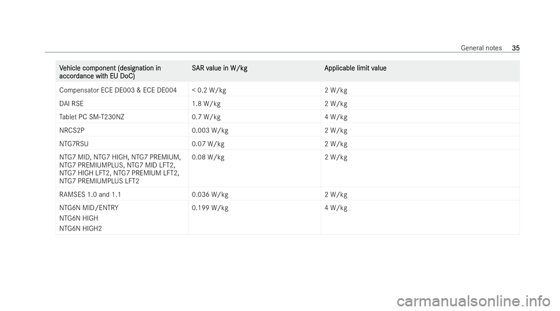Select the Tablet PC SM-T230NZ entry
This screenshot has width=560, height=311.
pos(92,117)
